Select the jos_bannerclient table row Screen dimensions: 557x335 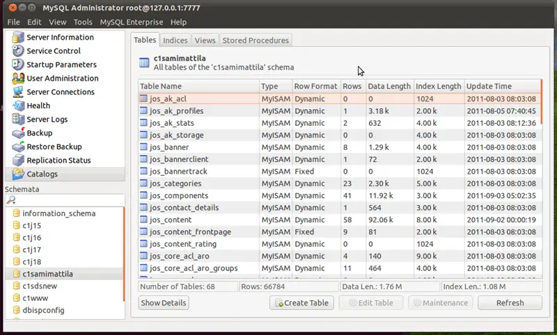(x=340, y=159)
